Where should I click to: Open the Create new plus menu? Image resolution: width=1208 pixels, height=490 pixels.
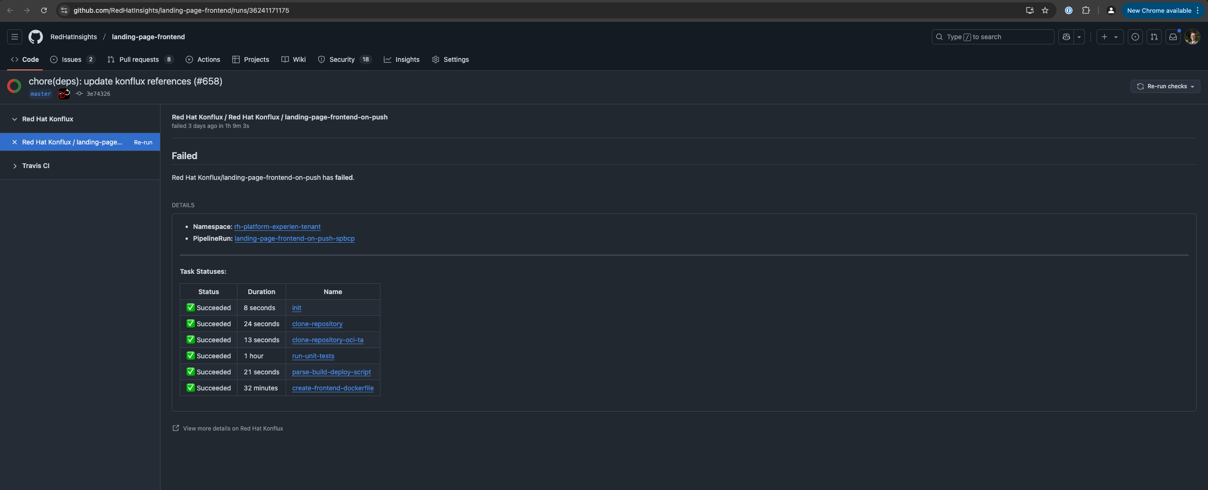(1110, 37)
